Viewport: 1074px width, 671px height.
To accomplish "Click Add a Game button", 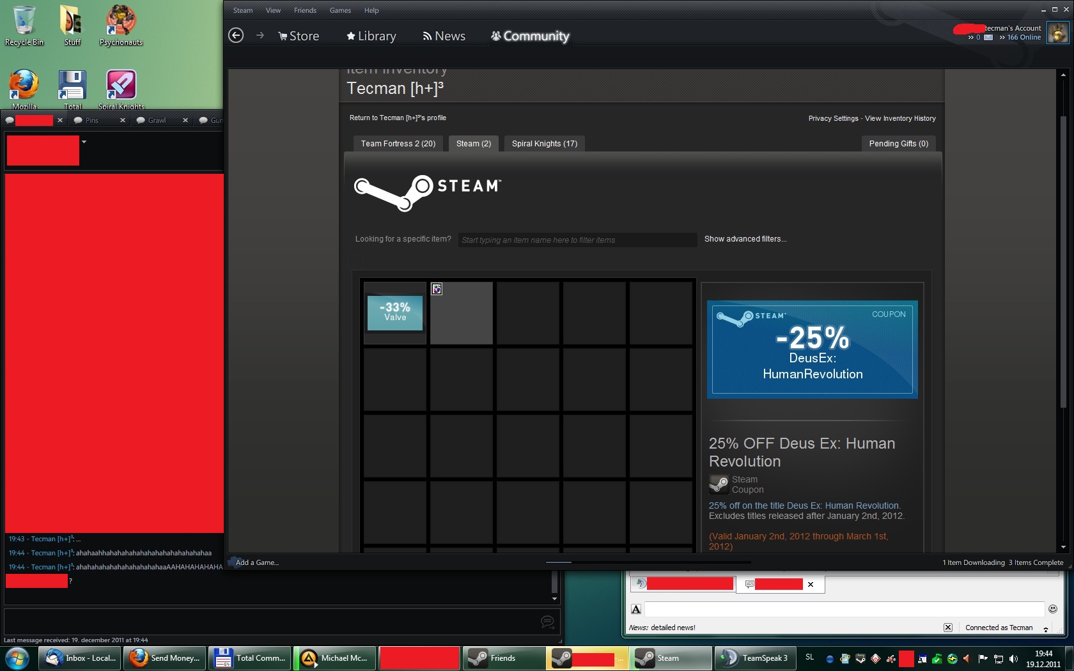I will [256, 562].
